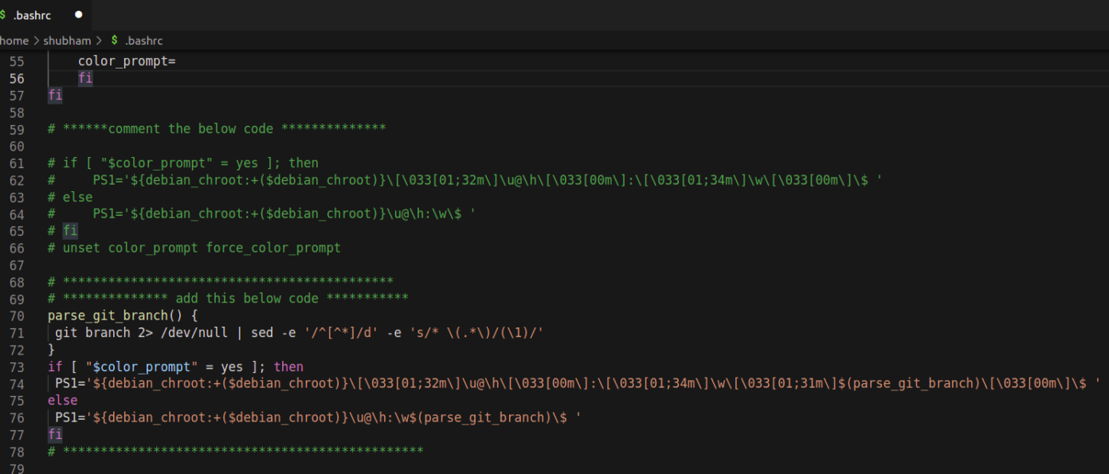Select the .bashrc editor tab
The height and width of the screenshot is (474, 1109).
pos(33,14)
